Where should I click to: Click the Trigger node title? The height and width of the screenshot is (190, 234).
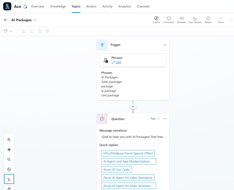click(x=115, y=45)
